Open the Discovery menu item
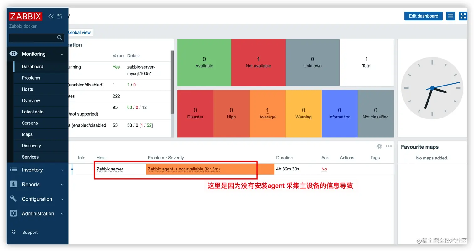474x251 pixels. click(x=41, y=145)
